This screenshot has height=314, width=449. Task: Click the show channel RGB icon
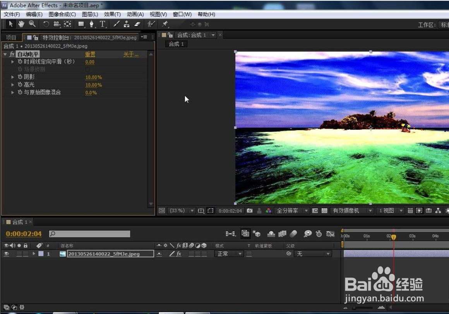point(268,211)
